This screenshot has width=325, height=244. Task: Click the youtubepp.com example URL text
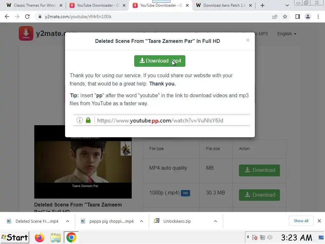coord(160,120)
